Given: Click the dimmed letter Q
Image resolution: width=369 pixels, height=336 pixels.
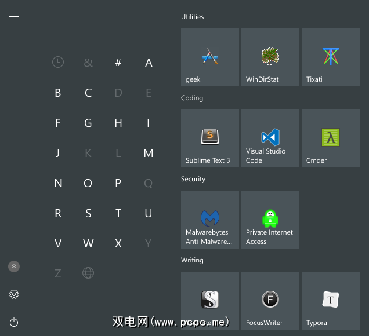Looking at the screenshot, I should (149, 184).
